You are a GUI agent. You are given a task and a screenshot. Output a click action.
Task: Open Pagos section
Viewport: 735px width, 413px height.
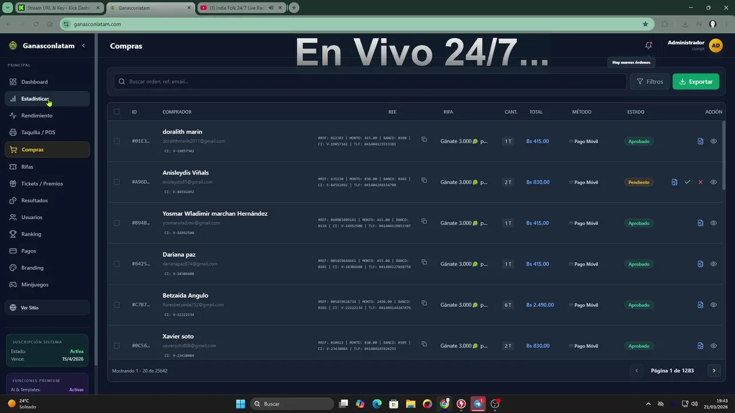[47, 251]
